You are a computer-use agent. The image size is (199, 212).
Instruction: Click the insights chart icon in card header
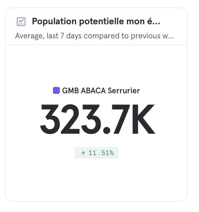[21, 22]
